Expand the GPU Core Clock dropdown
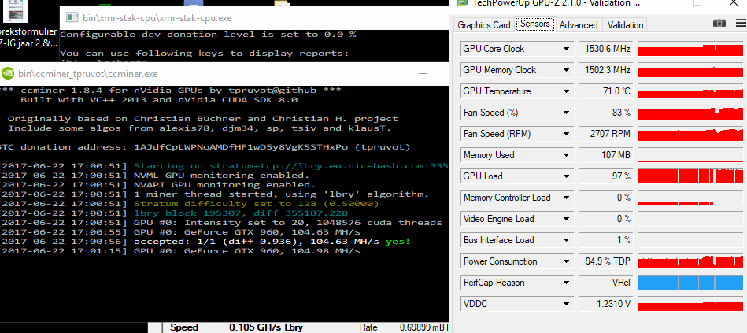Screen dimensions: 747x333 (x=567, y=49)
